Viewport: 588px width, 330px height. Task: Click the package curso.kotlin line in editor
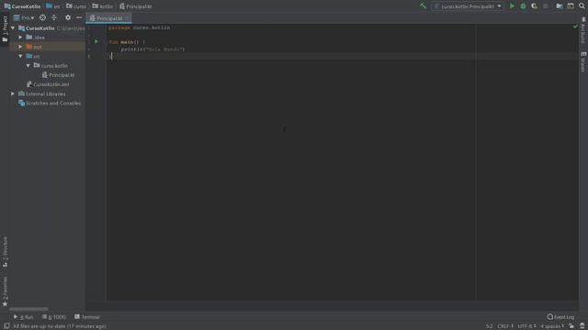139,27
